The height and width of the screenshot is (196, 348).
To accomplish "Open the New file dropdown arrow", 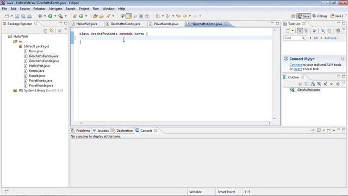I will 12,16.
